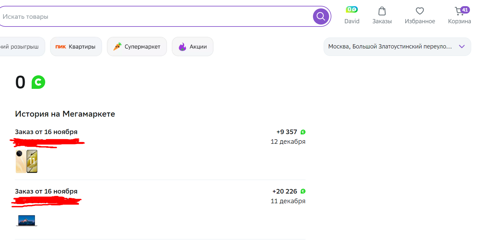Click the purple search magnifier button
This screenshot has width=488, height=242.
pos(321,16)
